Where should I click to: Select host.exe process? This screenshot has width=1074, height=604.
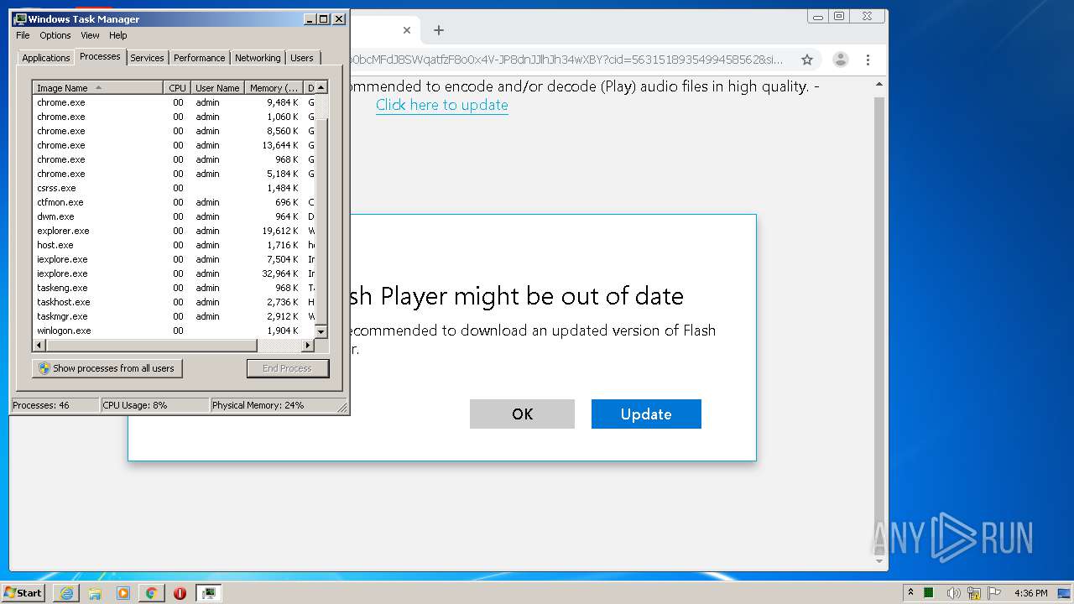click(x=174, y=245)
